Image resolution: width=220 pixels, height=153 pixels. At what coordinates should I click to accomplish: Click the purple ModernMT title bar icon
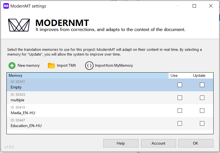[6, 6]
